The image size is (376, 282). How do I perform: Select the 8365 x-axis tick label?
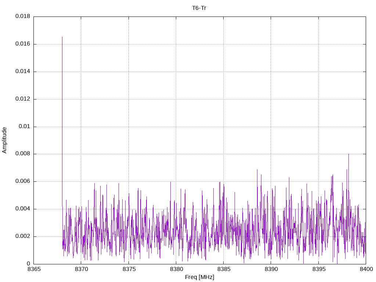[x=33, y=269]
